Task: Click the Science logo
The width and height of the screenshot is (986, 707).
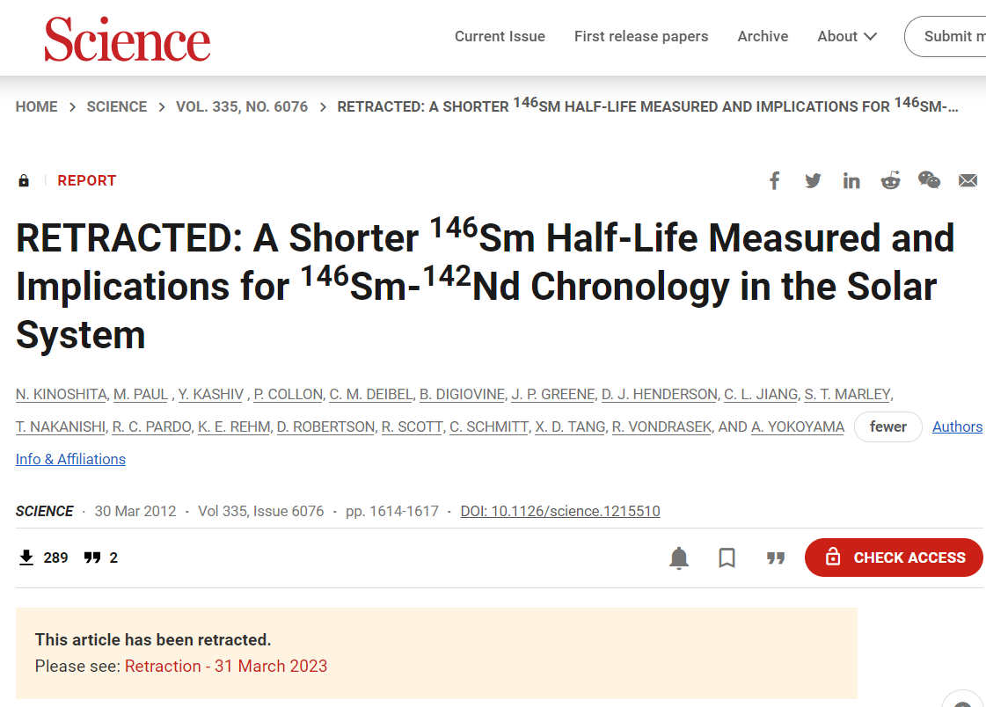Action: tap(127, 39)
